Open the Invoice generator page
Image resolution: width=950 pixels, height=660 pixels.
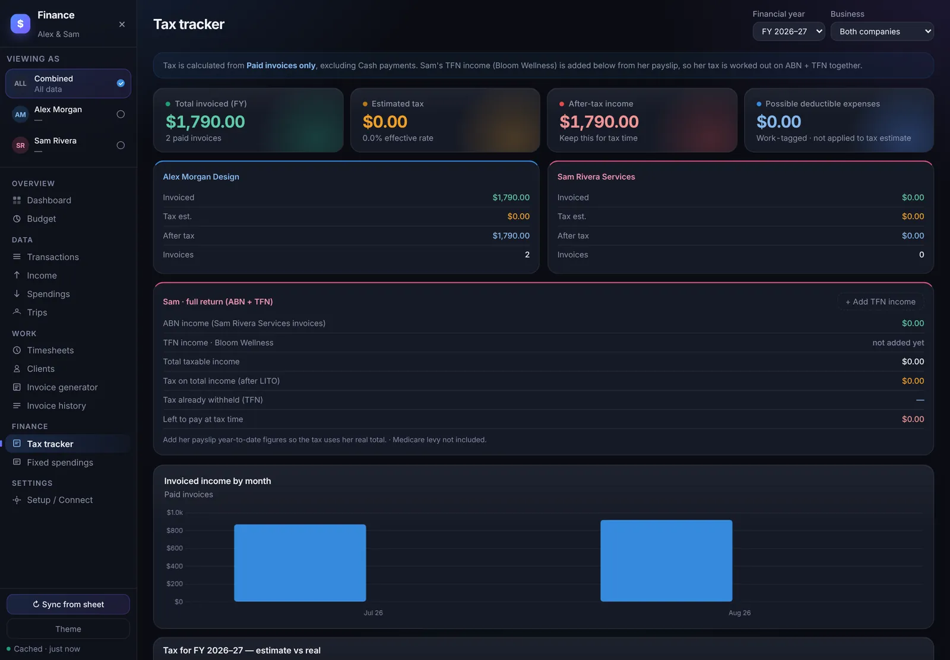(68, 387)
